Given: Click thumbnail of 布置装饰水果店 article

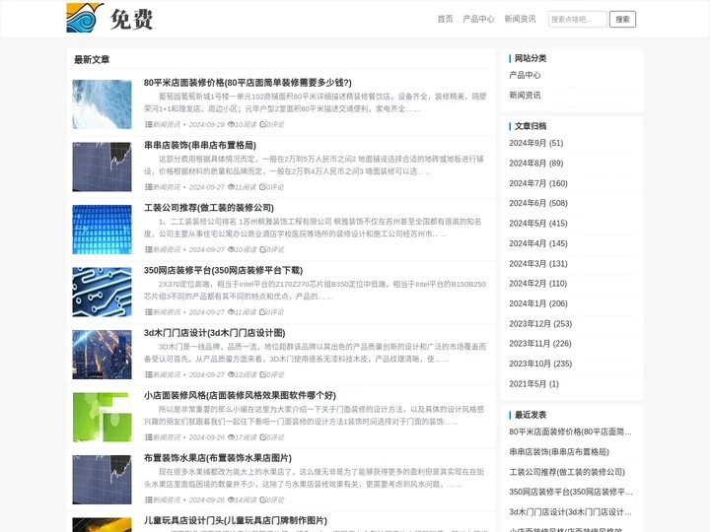Looking at the screenshot, I should point(102,480).
